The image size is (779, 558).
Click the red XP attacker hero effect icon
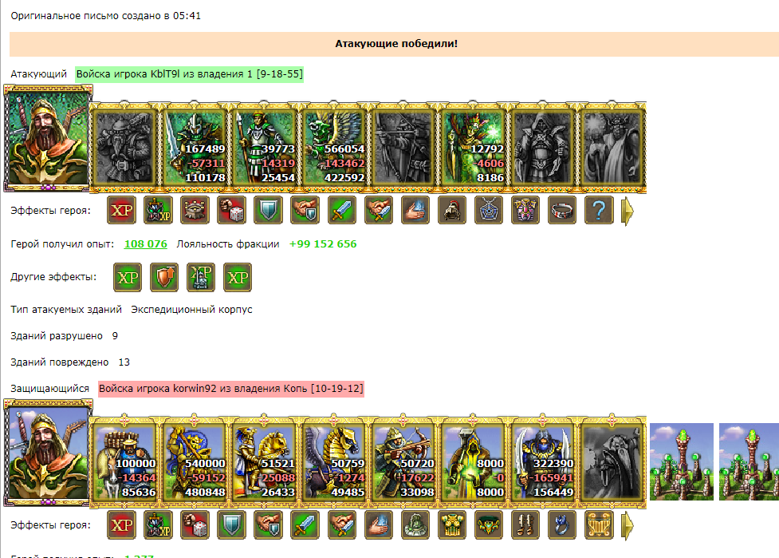pos(122,211)
